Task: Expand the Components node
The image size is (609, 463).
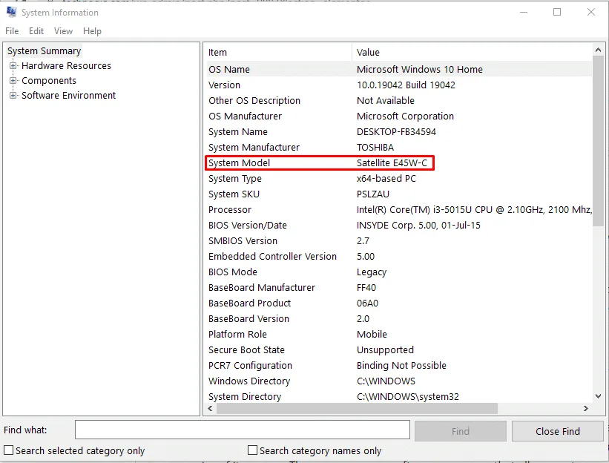Action: point(13,80)
